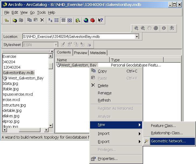The width and height of the screenshot is (196, 164).
Task: Toggle the Thumbnails view button
Action: (x=70, y=20)
